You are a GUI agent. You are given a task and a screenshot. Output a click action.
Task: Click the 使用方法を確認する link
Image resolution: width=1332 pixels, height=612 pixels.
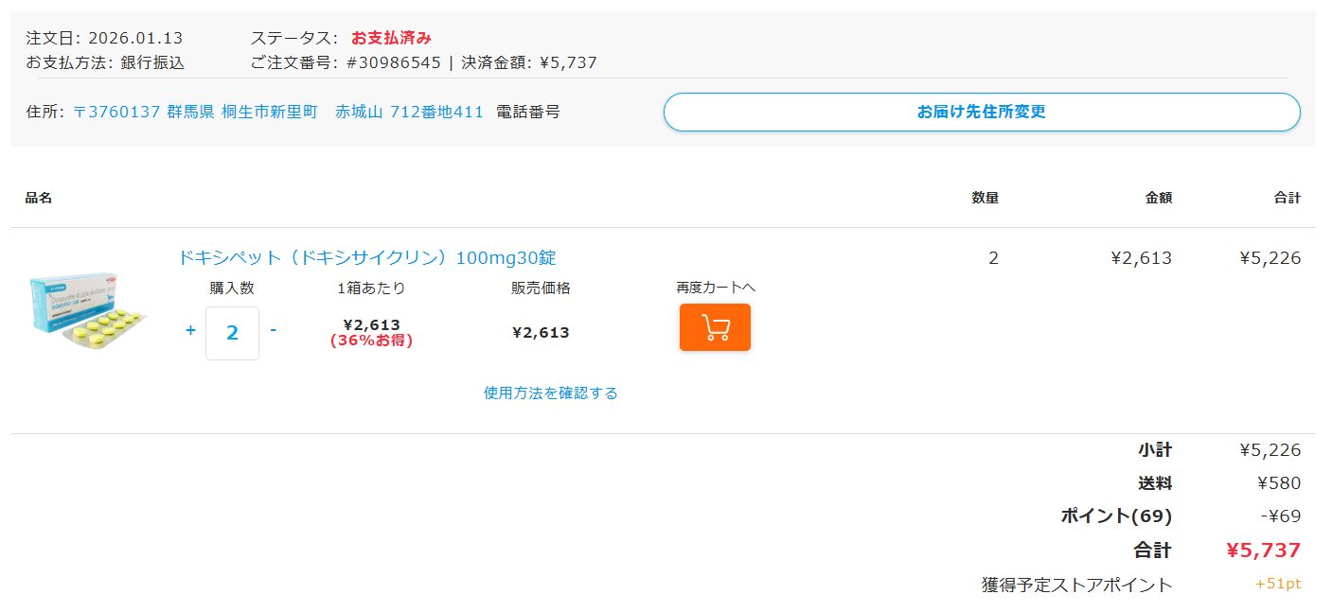(550, 393)
